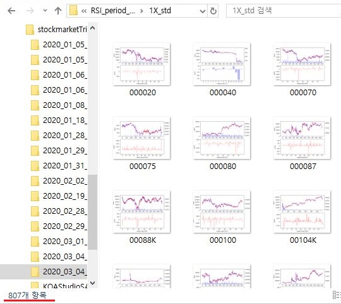The width and height of the screenshot is (341, 304).
Task: Click the address bar folder icon
Action: coord(73,11)
